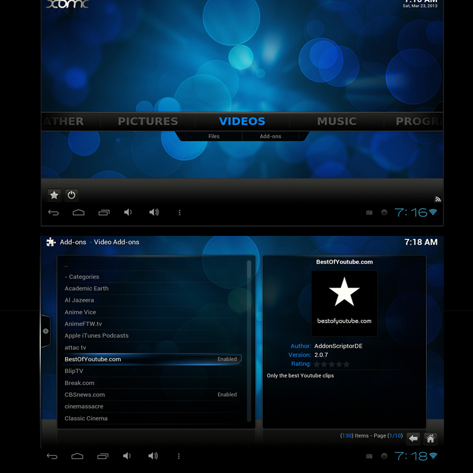The width and height of the screenshot is (473, 473).
Task: Open Favourites star button on home screen
Action: coord(54,195)
